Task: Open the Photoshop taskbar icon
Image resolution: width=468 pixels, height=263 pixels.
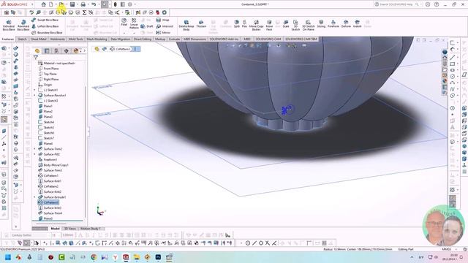Action: [158, 257]
